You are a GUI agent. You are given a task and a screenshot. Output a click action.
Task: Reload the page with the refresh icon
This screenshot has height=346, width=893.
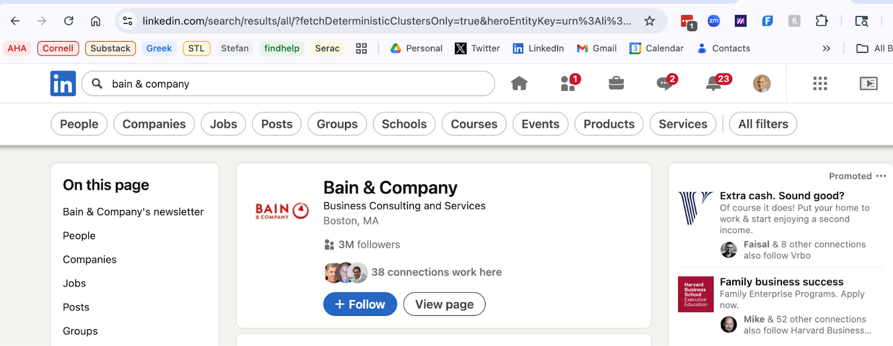coord(69,21)
